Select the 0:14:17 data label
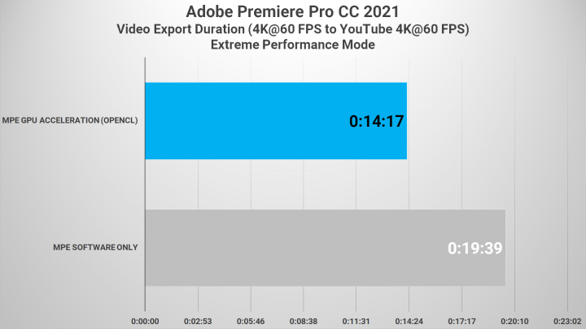The image size is (586, 329). pyautogui.click(x=376, y=121)
